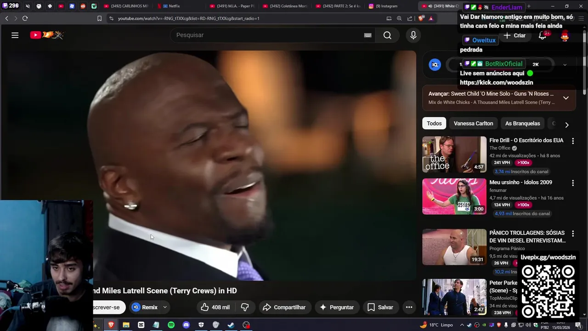Dislike the video
The image size is (588, 331).
point(245,307)
